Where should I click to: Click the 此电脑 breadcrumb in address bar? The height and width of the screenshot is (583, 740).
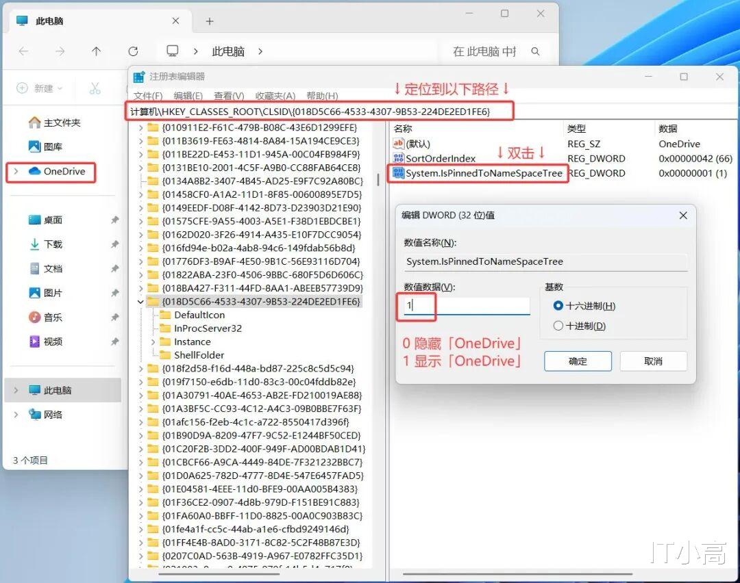point(228,51)
